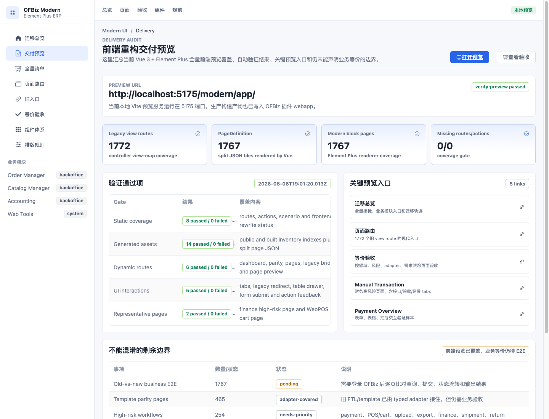Image resolution: width=549 pixels, height=419 pixels.
Task: Click the link icon in the 迁移总览 entry card
Action: tap(522, 207)
